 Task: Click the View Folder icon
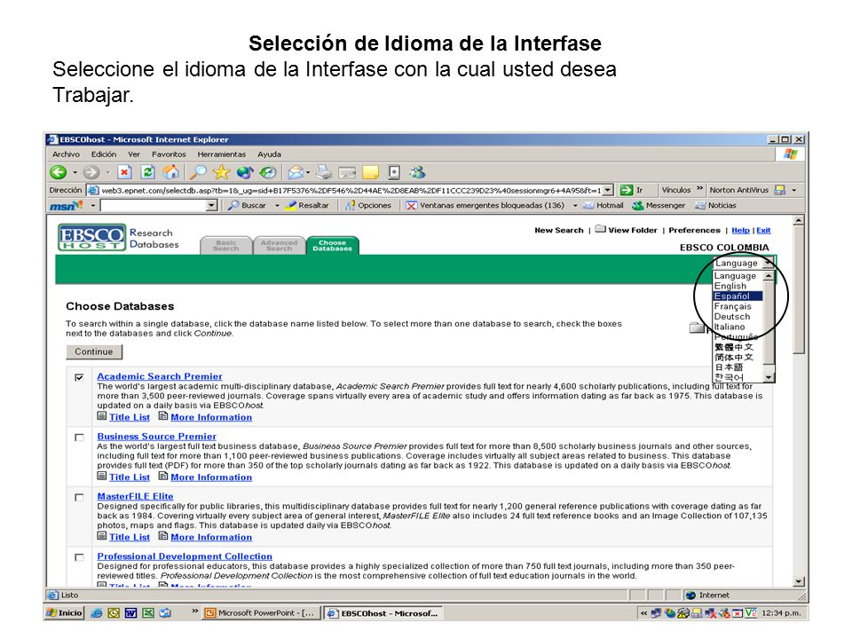click(600, 229)
